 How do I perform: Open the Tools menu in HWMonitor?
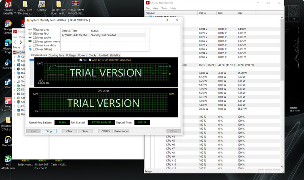click(x=164, y=8)
